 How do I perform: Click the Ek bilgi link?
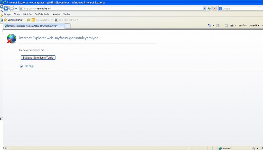pos(29,66)
